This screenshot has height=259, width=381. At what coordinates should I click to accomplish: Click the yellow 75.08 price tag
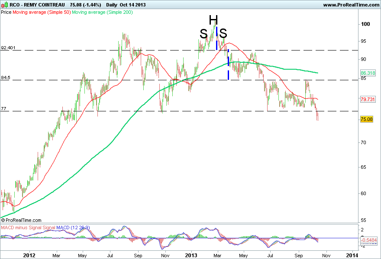tap(367, 119)
